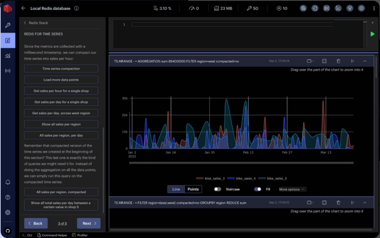Viewport: 380px width, 238px height.
Task: Click Get sales per hour for a single shop
Action: 61,91
